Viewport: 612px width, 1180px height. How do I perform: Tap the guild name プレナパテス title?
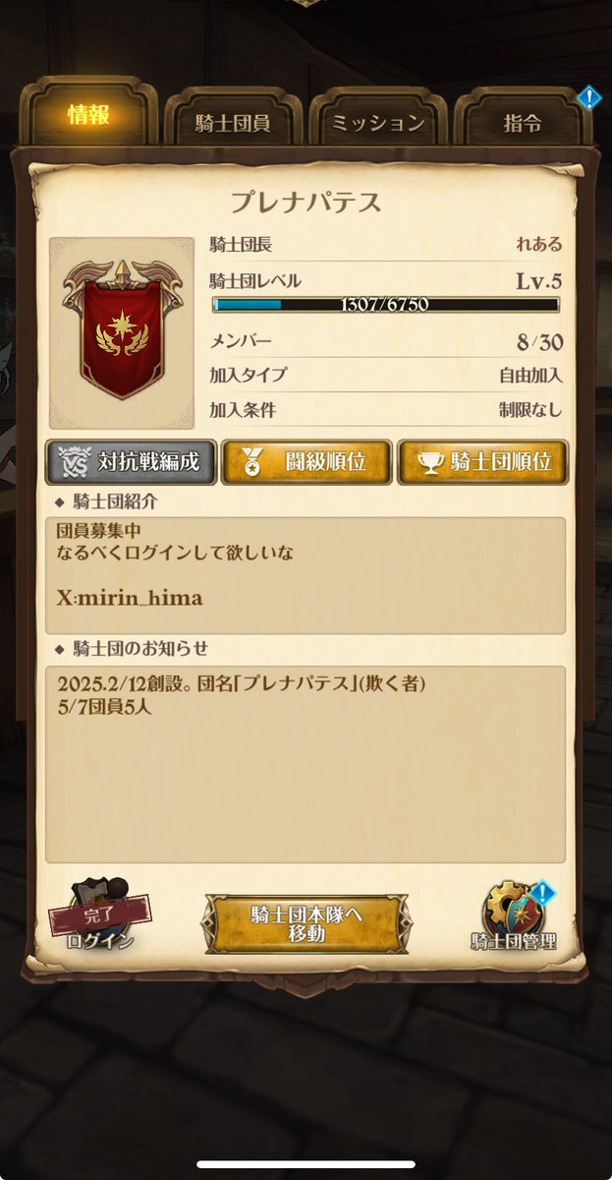tap(306, 203)
